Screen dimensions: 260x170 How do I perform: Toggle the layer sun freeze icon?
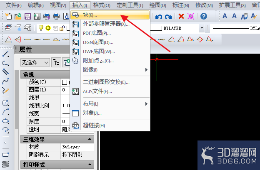pos(48,28)
